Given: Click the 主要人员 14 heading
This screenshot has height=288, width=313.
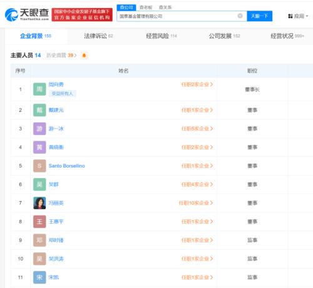Looking at the screenshot, I should click(x=26, y=56).
